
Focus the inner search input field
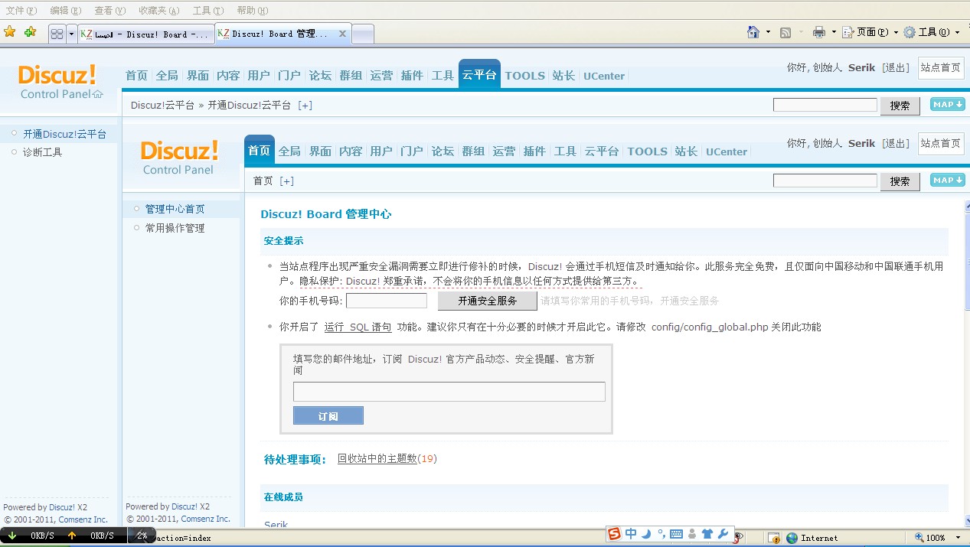point(825,181)
